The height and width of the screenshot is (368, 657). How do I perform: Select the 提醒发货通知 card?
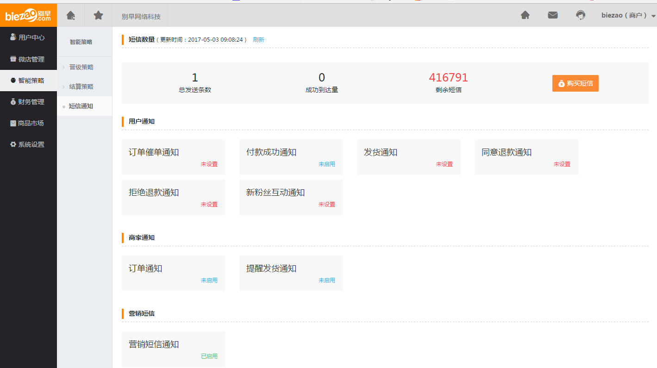coord(291,273)
